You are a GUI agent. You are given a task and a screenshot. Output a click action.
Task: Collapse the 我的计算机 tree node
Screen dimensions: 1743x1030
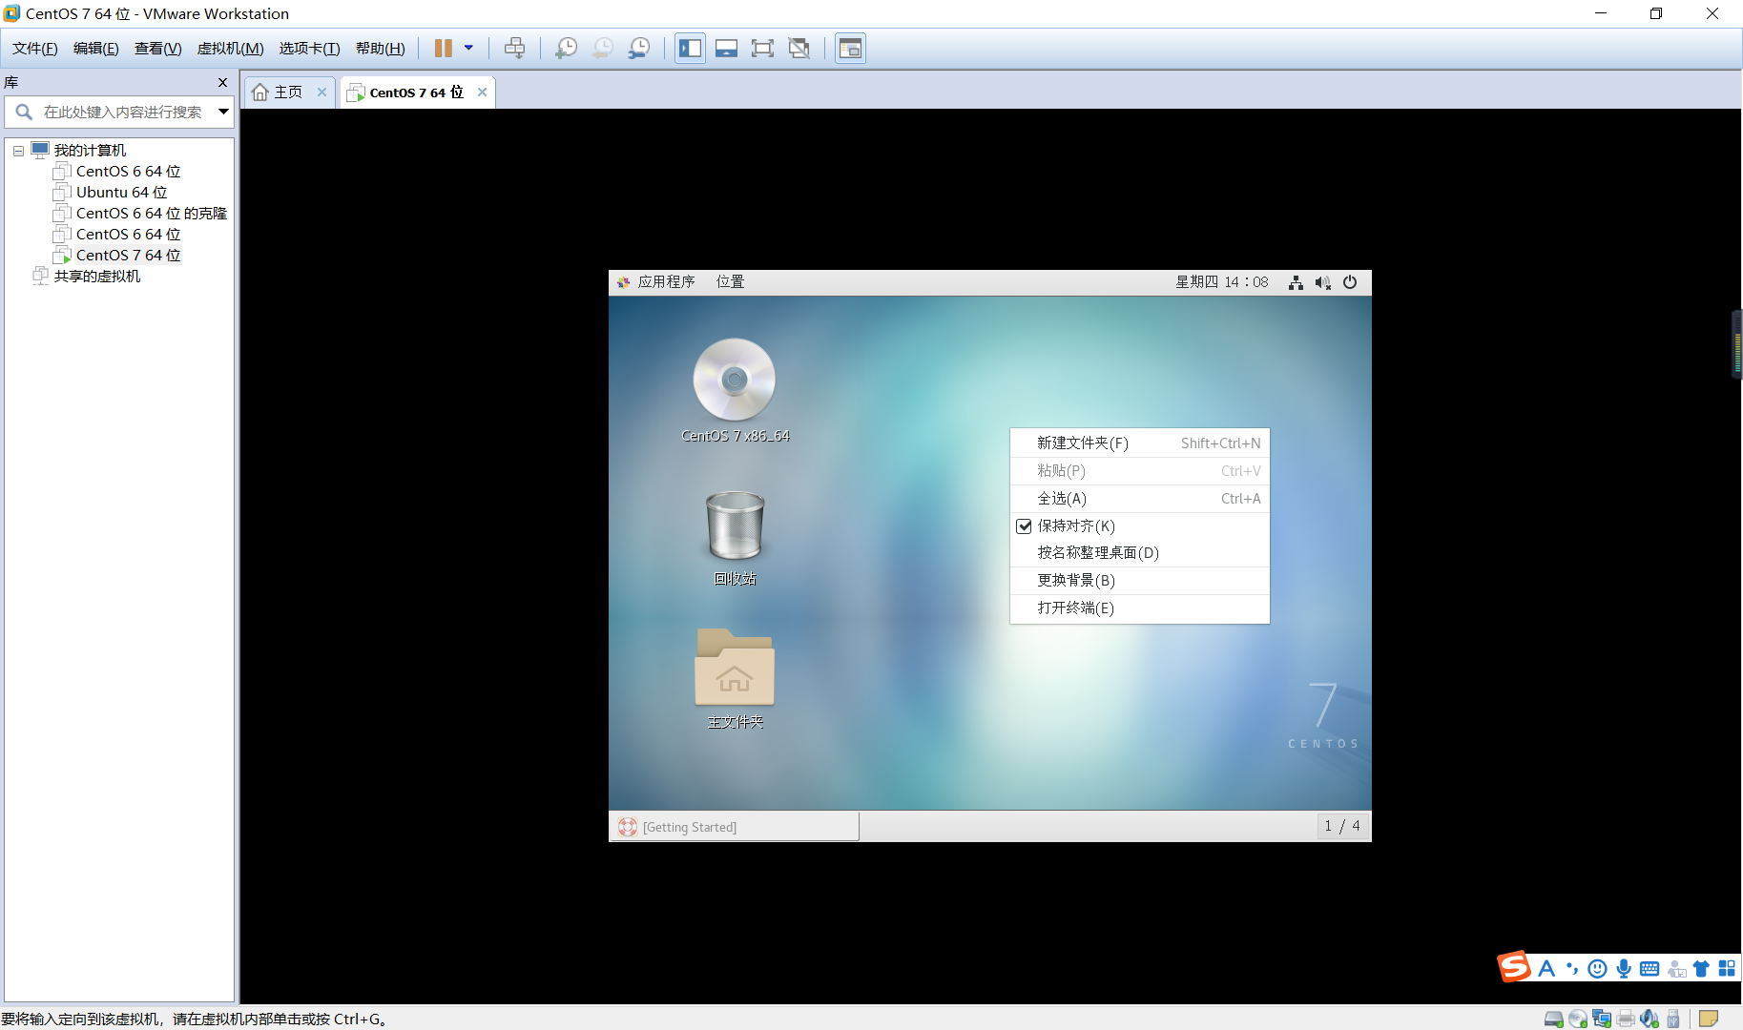[18, 151]
